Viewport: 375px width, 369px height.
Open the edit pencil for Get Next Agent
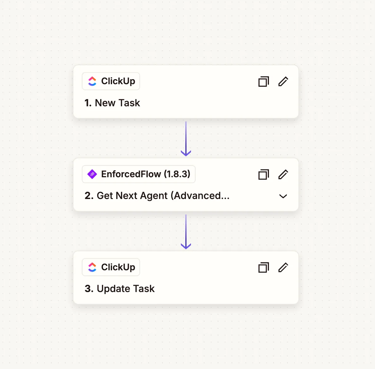click(283, 174)
